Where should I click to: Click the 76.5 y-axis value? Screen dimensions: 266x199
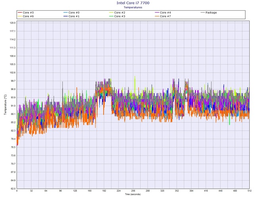13,147
